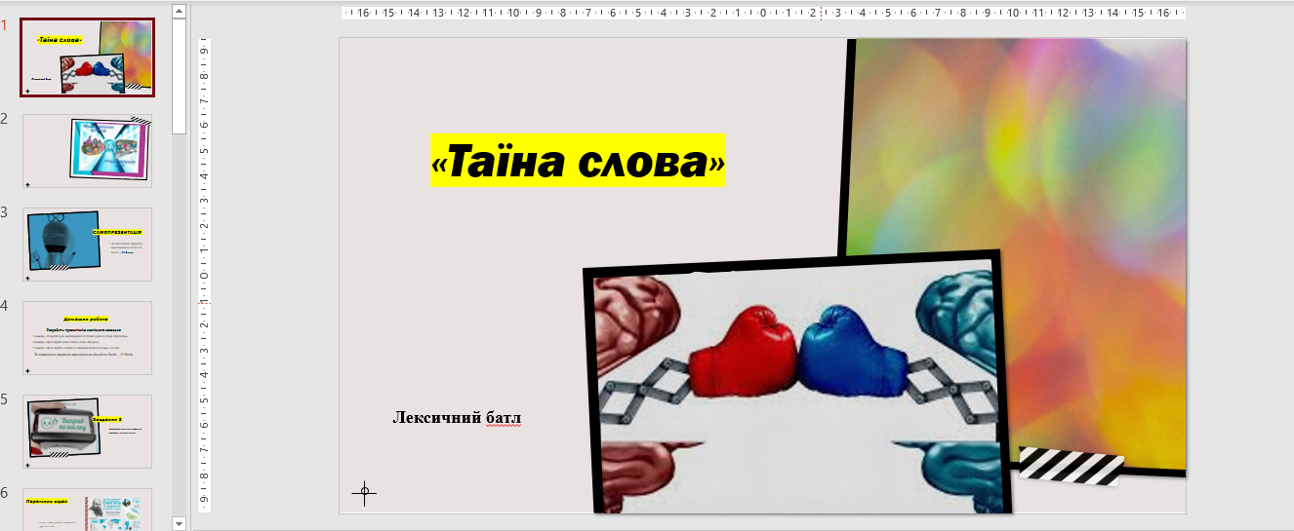Select slide 3 thumbnail with microphone image
The image size is (1294, 531).
87,244
